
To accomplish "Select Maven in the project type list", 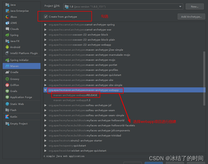I will point(21,66).
